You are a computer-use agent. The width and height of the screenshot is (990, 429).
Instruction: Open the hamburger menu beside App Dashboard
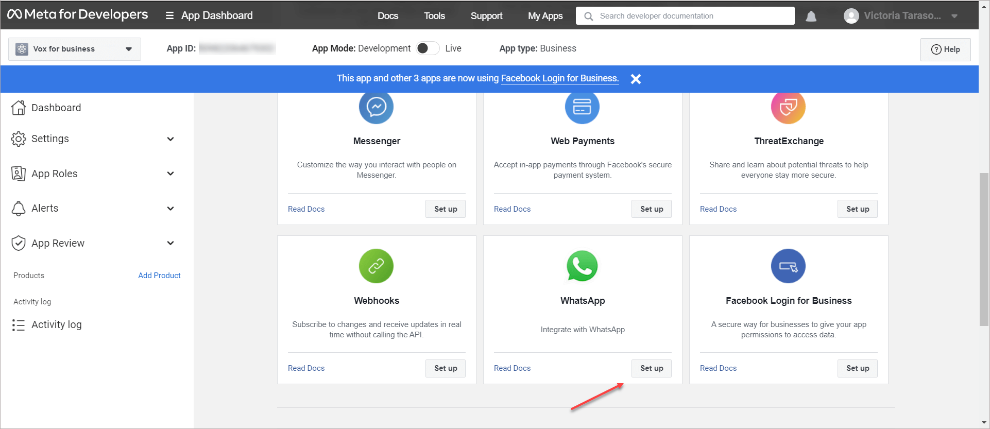click(169, 15)
